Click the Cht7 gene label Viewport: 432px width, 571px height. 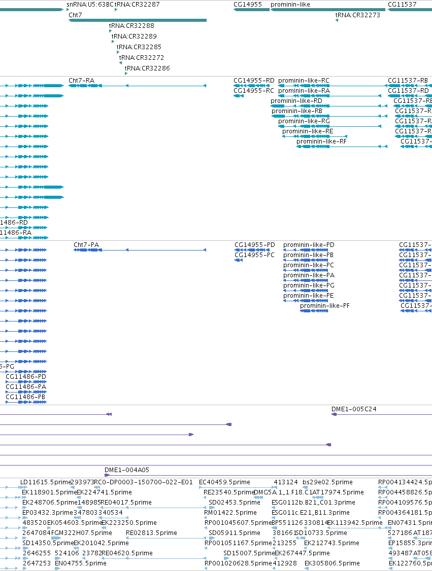coord(75,15)
